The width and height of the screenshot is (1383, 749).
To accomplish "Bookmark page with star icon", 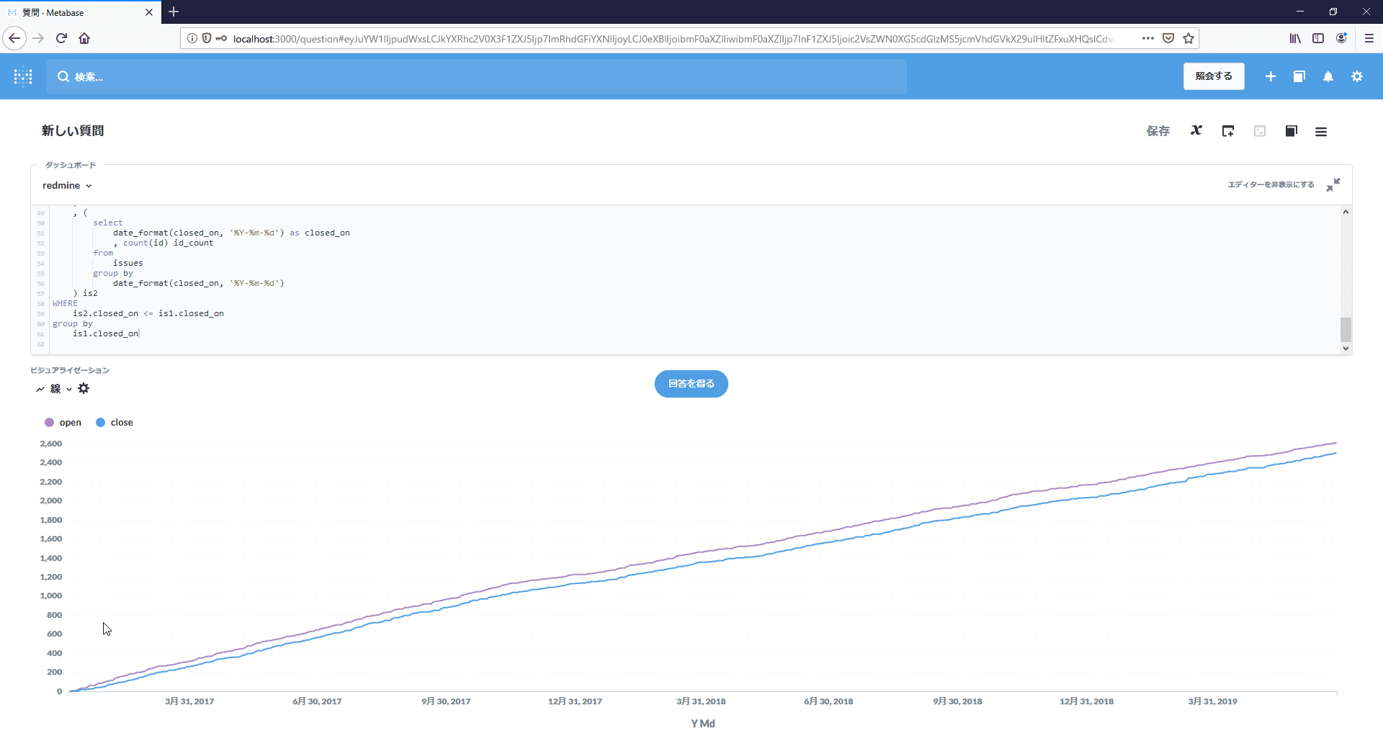I will (x=1189, y=38).
